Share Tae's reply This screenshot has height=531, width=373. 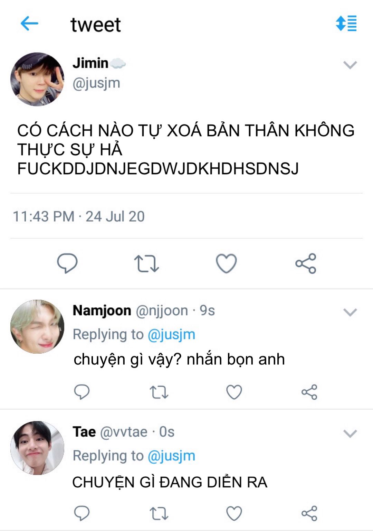[309, 513]
